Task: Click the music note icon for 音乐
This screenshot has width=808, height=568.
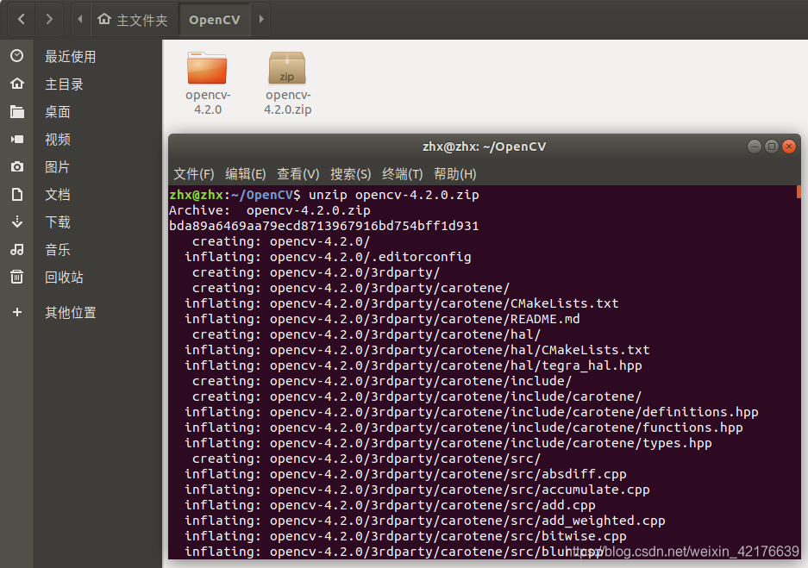Action: tap(17, 250)
